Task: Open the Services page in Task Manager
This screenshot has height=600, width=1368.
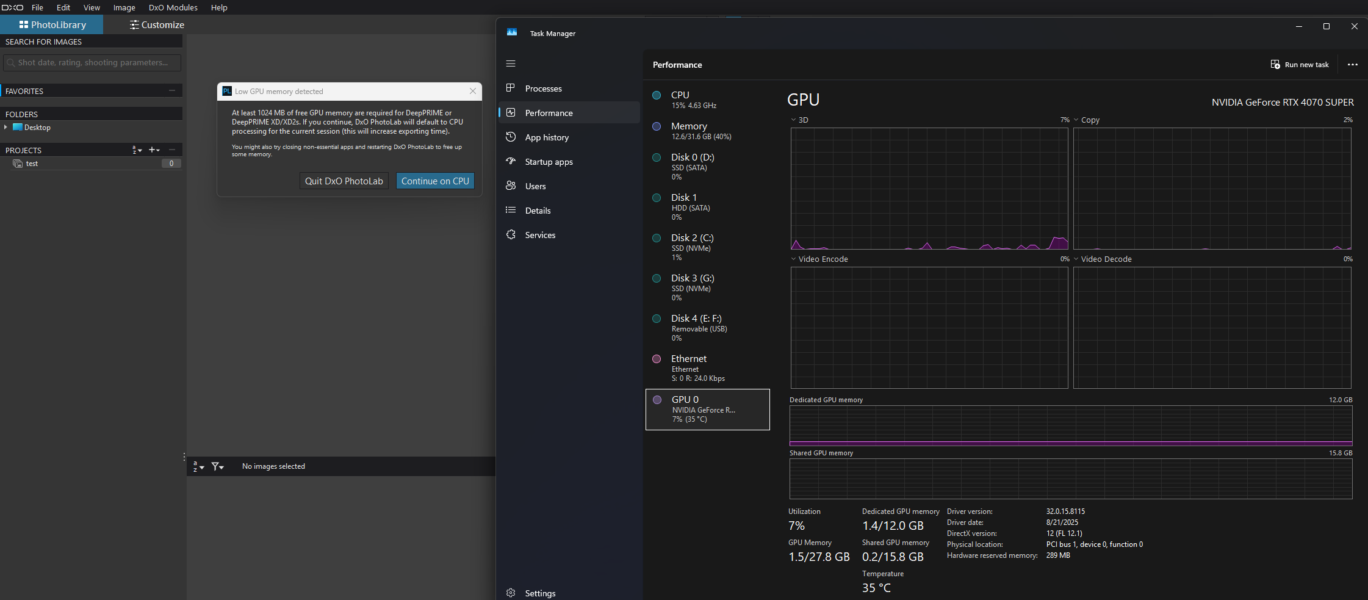Action: [x=569, y=235]
